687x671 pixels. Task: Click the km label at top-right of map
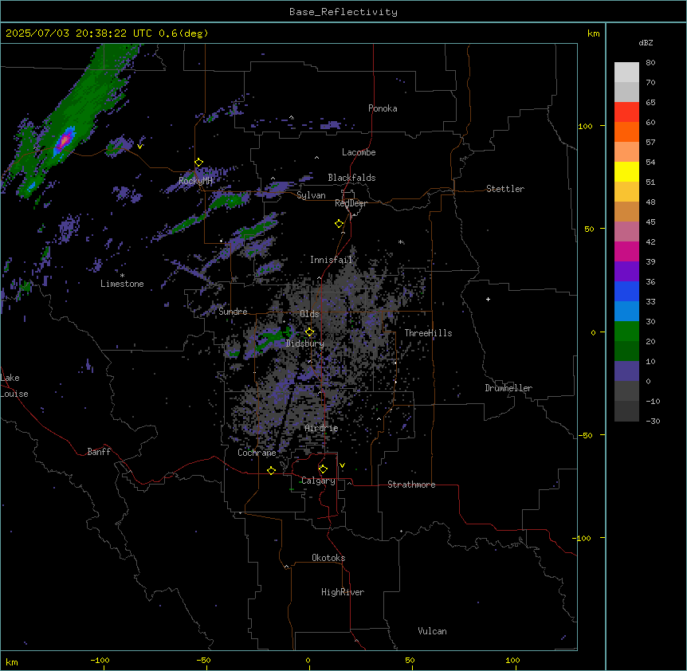click(593, 33)
